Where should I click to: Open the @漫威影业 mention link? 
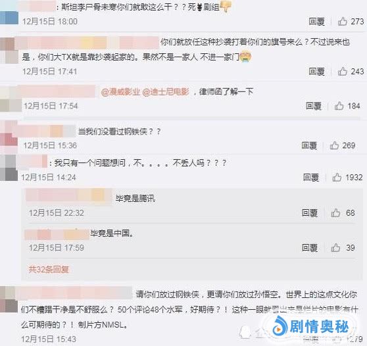pyautogui.click(x=120, y=92)
